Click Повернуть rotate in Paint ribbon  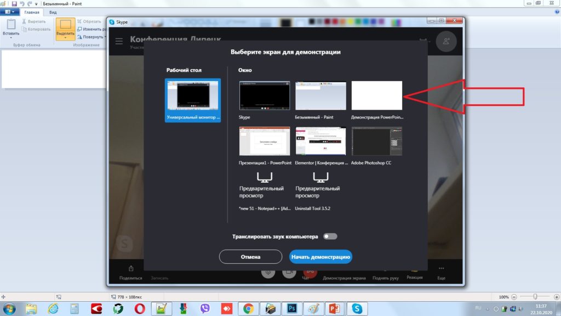[91, 37]
